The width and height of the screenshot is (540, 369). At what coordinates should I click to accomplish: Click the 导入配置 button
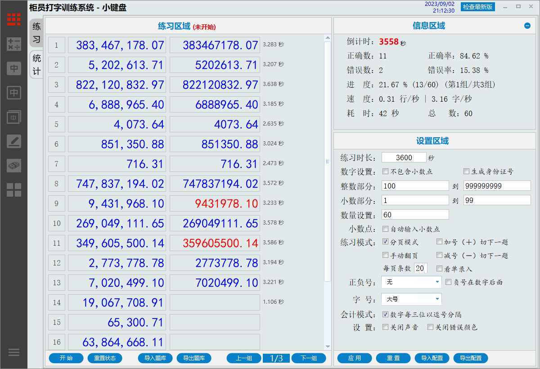point(432,358)
